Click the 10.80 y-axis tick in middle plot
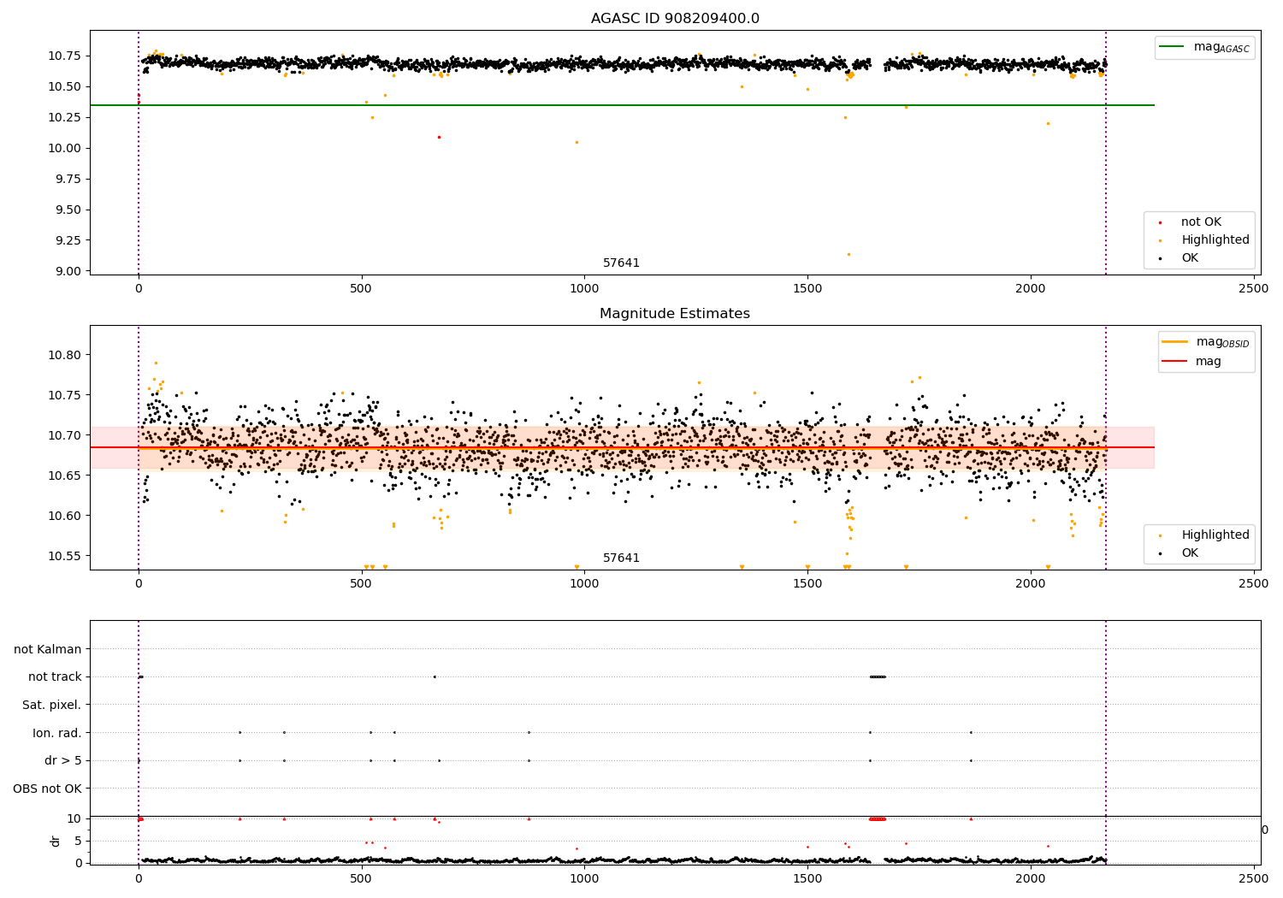Viewport: 1283px width, 898px height. coord(65,355)
